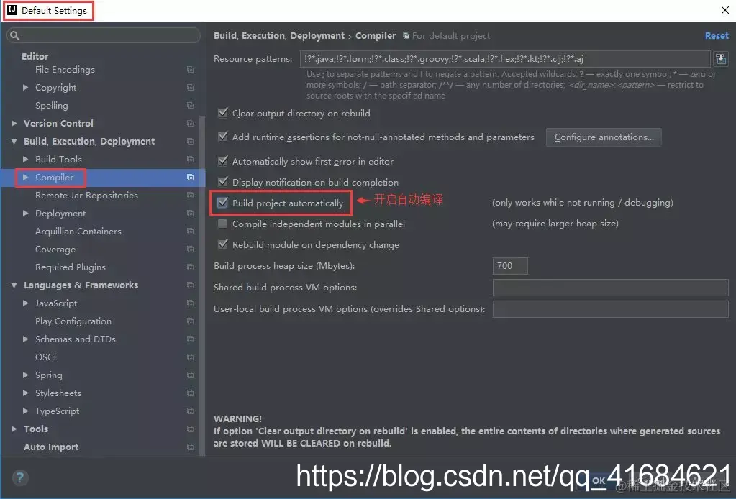736x499 pixels.
Task: Click the Reset link
Action: 717,36
